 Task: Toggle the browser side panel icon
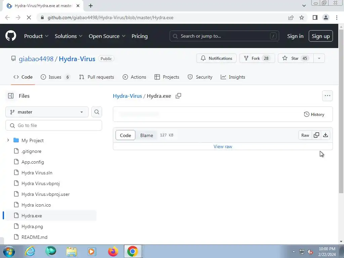click(315, 17)
